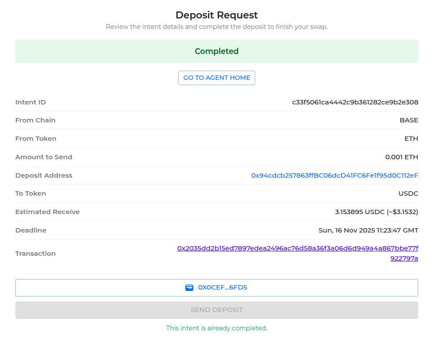Click the From Token value ETH
This screenshot has width=434, height=340.
point(411,139)
